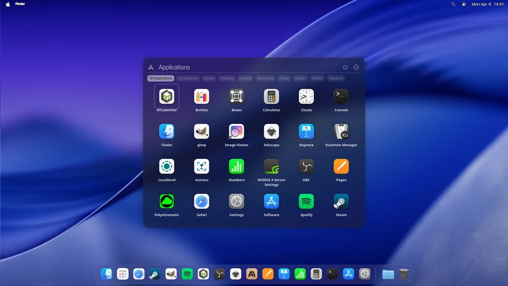508x286 pixels.
Task: Switch to the Development category
Action: point(188,78)
